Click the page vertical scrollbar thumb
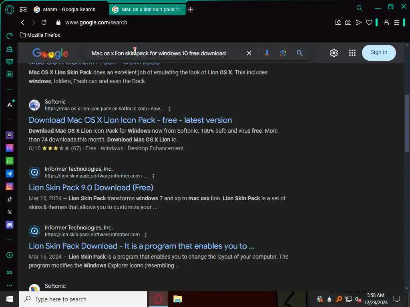 pos(407,124)
